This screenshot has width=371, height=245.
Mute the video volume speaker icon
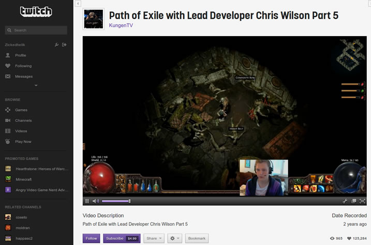coord(96,201)
